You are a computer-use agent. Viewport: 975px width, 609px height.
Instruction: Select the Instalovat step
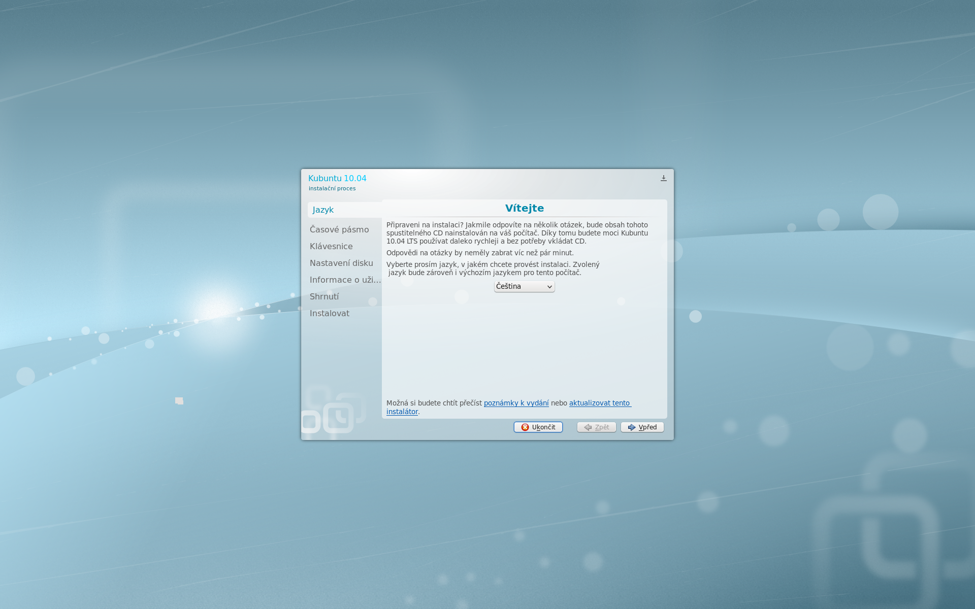click(330, 313)
